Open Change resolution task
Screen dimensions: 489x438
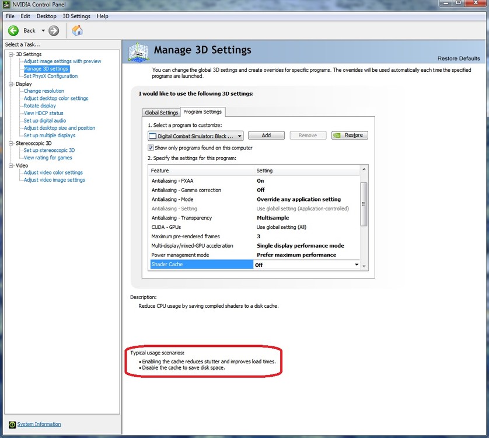point(44,91)
